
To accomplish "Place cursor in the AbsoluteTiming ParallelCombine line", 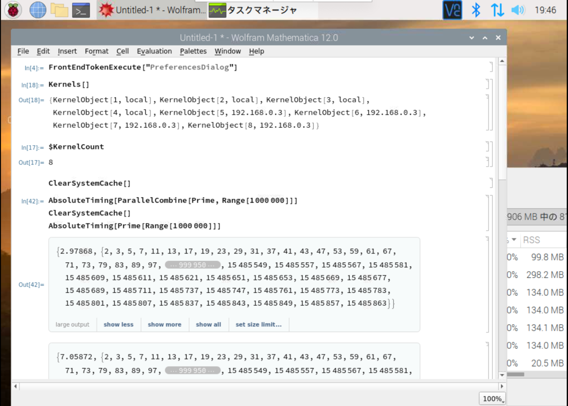I will tap(173, 201).
